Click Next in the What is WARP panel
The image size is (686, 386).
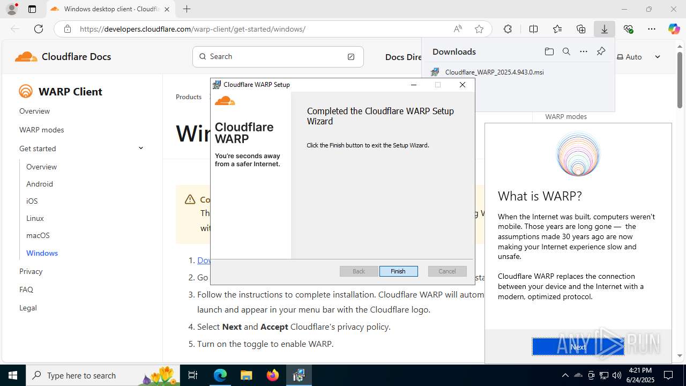point(578,346)
